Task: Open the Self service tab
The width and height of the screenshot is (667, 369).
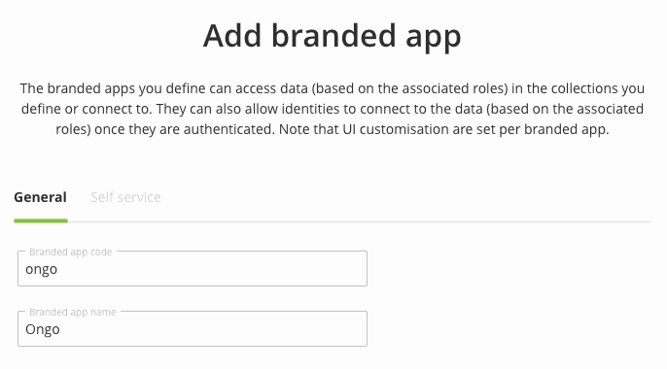Action: tap(125, 197)
